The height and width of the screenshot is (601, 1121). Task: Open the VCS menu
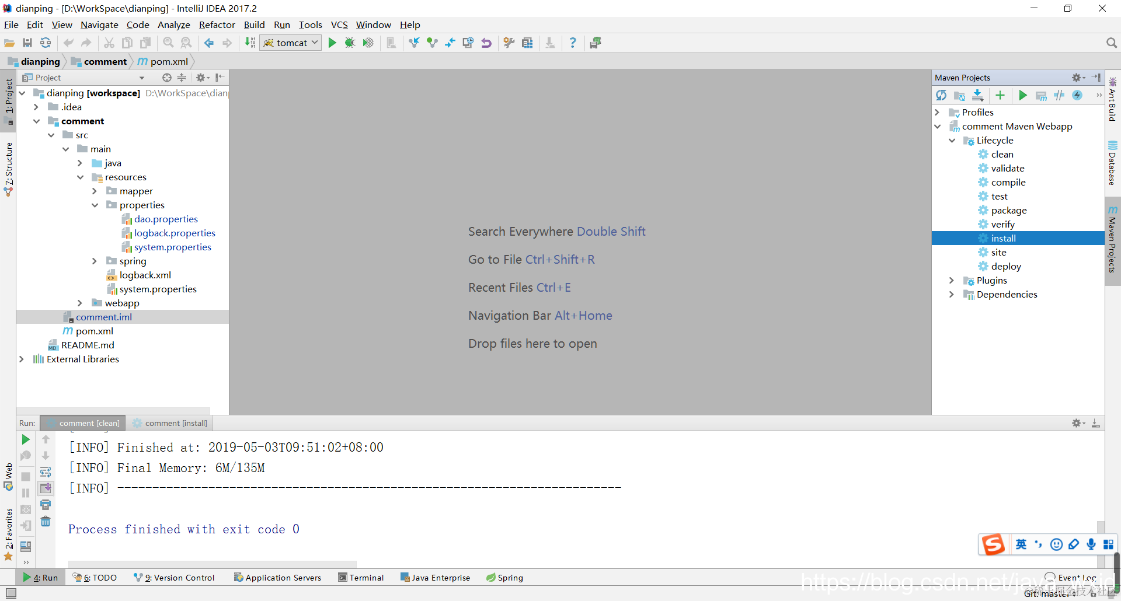[339, 25]
